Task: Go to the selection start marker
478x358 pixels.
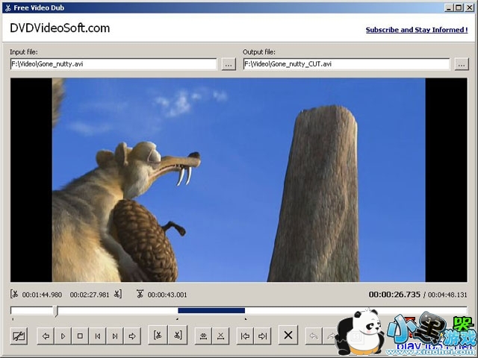Action: [x=245, y=336]
